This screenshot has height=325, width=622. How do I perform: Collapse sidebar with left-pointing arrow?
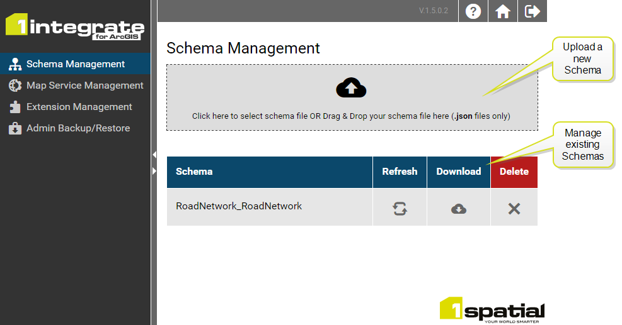click(x=154, y=154)
